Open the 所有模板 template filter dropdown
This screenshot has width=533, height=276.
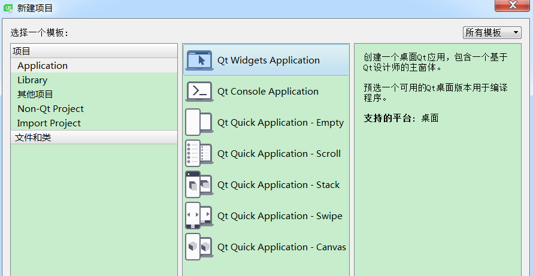tap(492, 33)
